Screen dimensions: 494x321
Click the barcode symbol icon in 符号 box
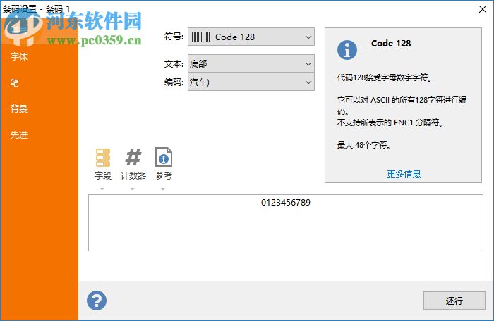pos(200,37)
